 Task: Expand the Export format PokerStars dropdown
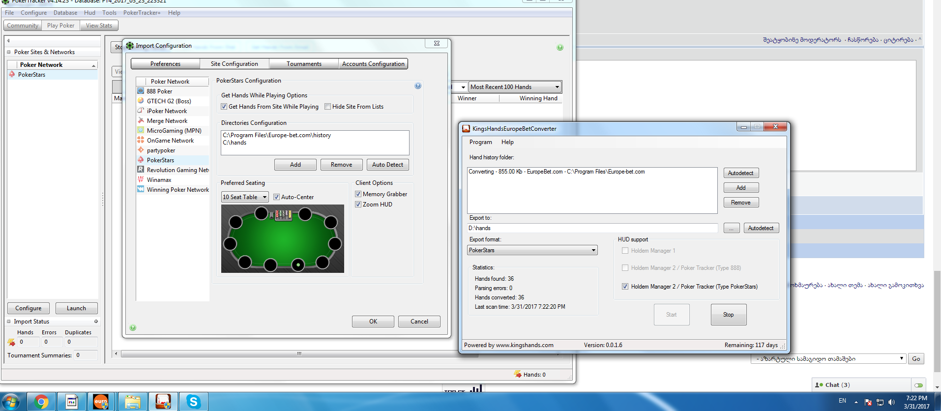pos(532,250)
